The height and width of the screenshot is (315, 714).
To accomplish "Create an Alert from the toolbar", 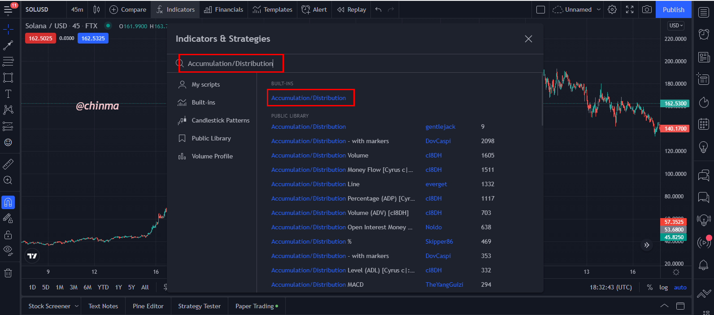I will 314,9.
